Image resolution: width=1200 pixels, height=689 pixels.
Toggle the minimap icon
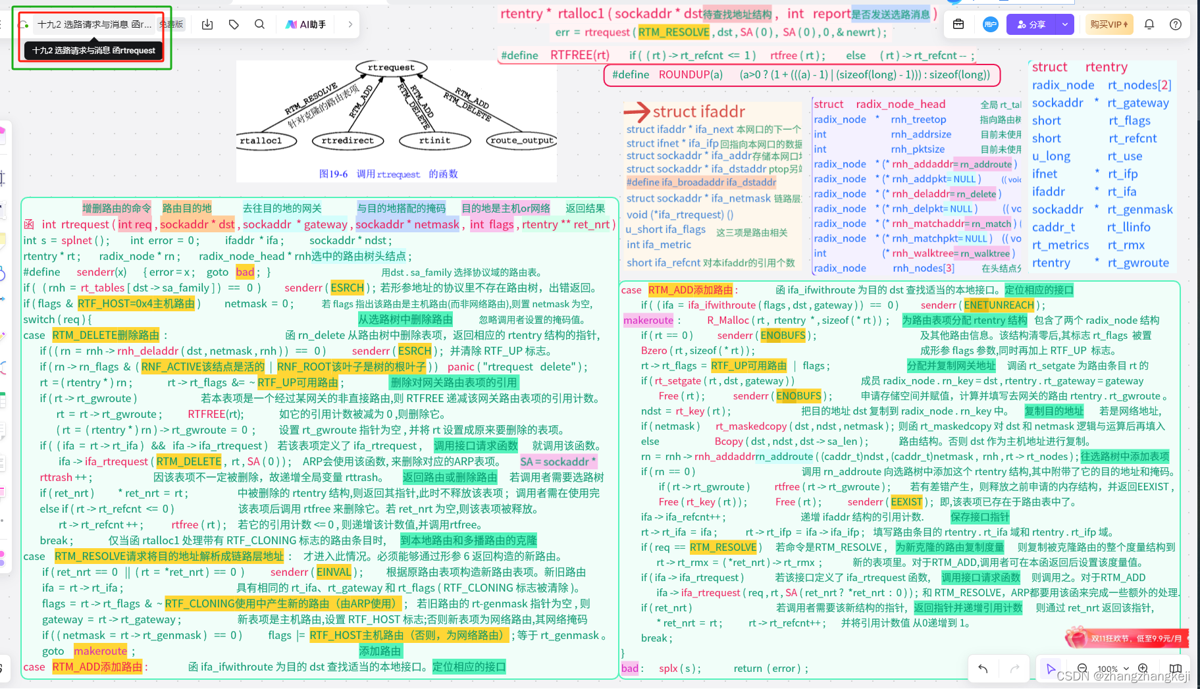tap(1176, 668)
